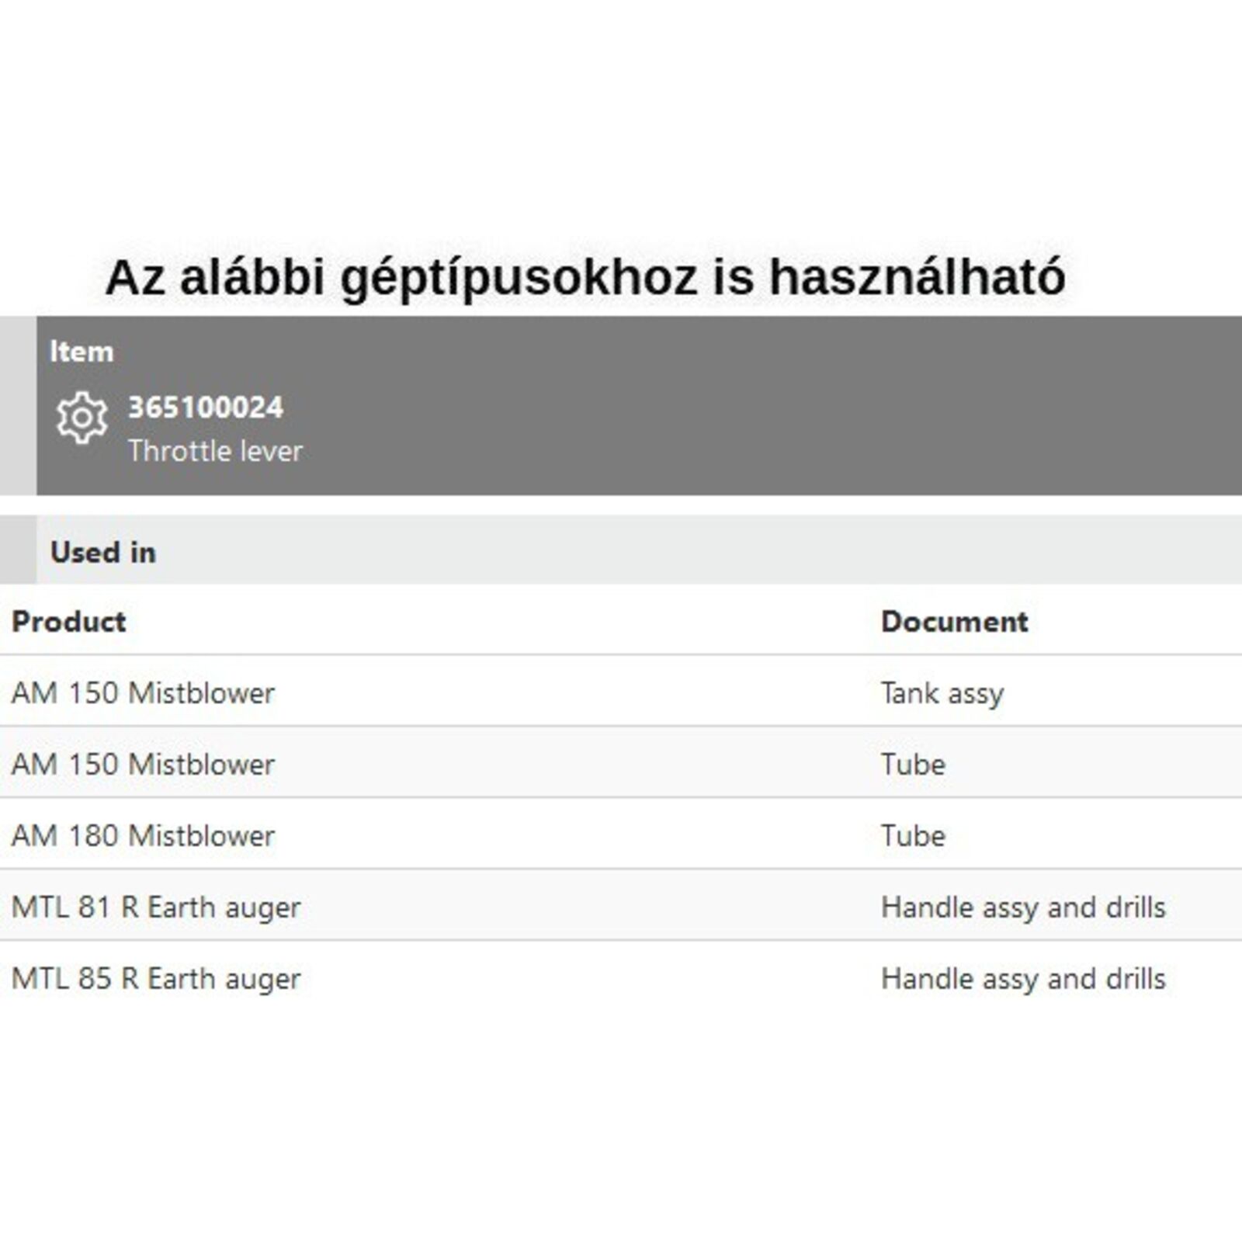The width and height of the screenshot is (1242, 1242).
Task: Open AM 150 Mistblower Tank assy row
Action: [x=143, y=693]
